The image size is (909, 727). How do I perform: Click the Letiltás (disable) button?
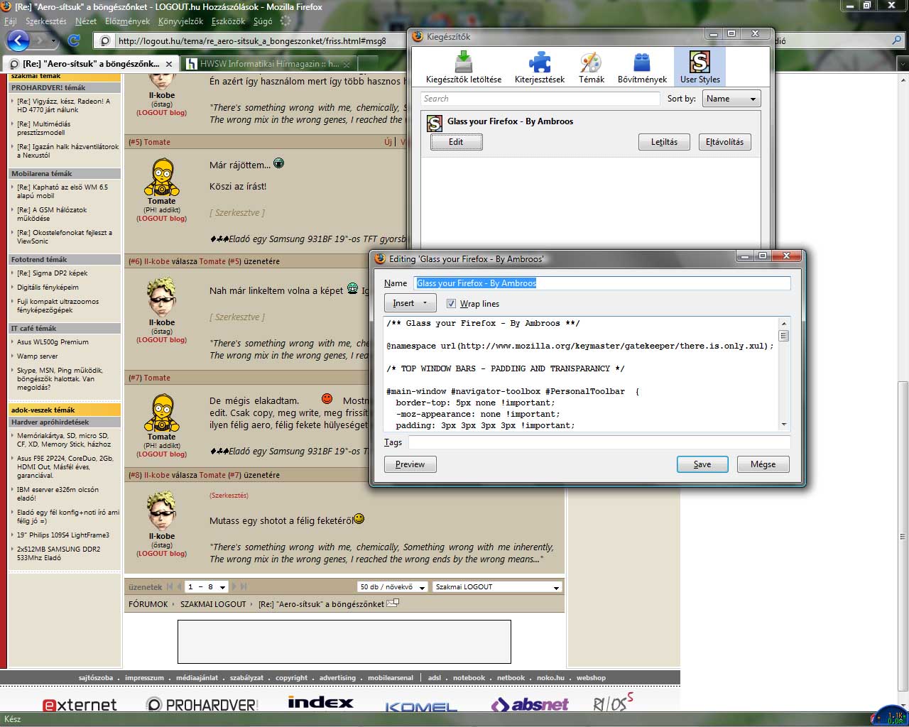664,142
